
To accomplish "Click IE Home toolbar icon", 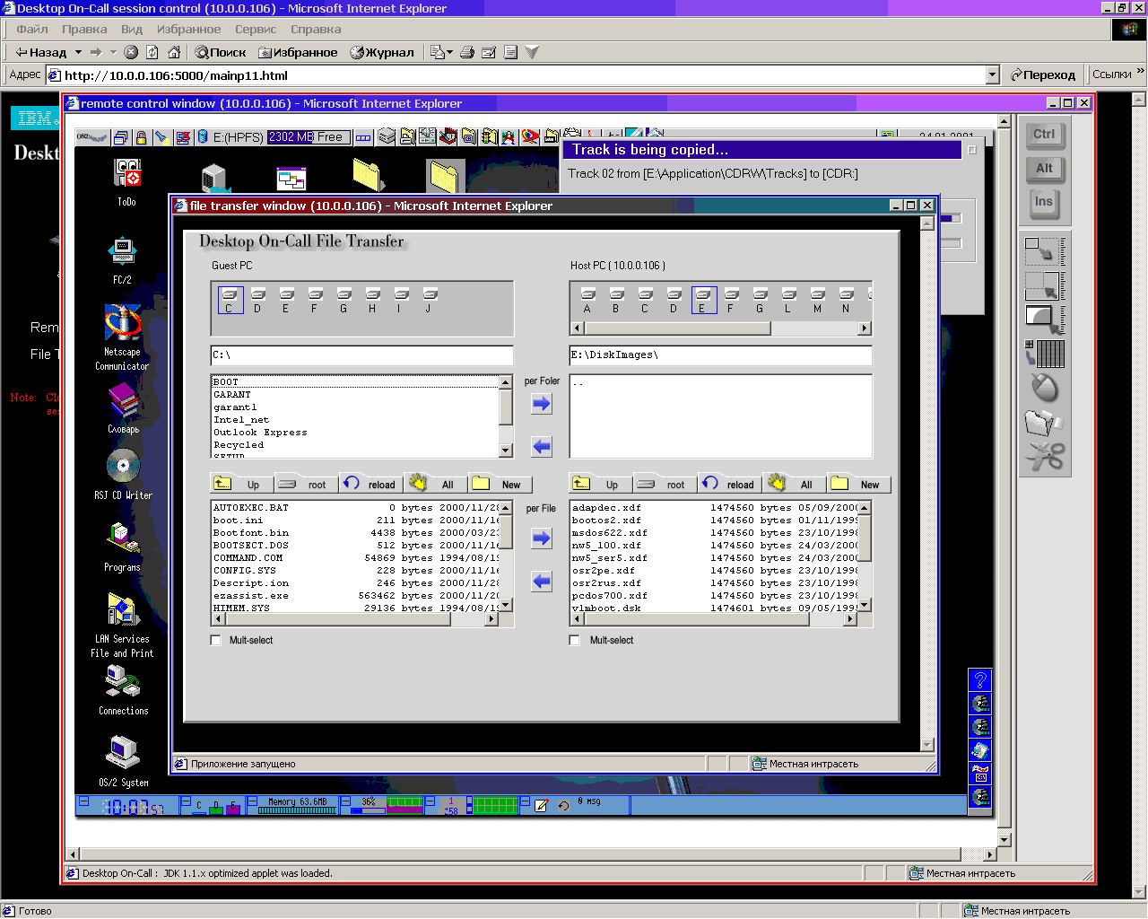I will (x=174, y=52).
